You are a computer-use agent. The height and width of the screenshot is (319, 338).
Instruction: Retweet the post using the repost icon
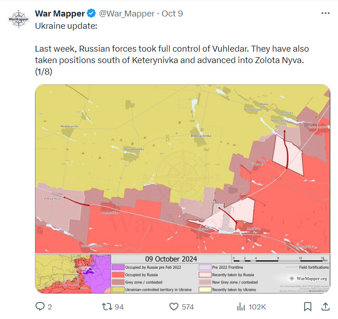point(107,307)
